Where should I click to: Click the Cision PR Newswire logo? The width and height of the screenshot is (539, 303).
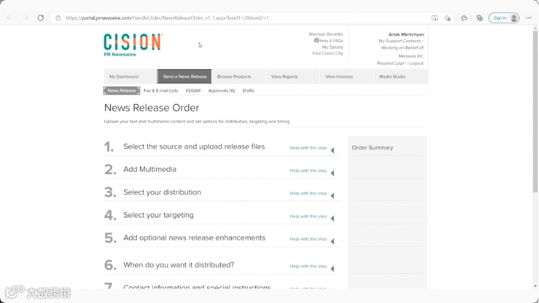(x=133, y=45)
